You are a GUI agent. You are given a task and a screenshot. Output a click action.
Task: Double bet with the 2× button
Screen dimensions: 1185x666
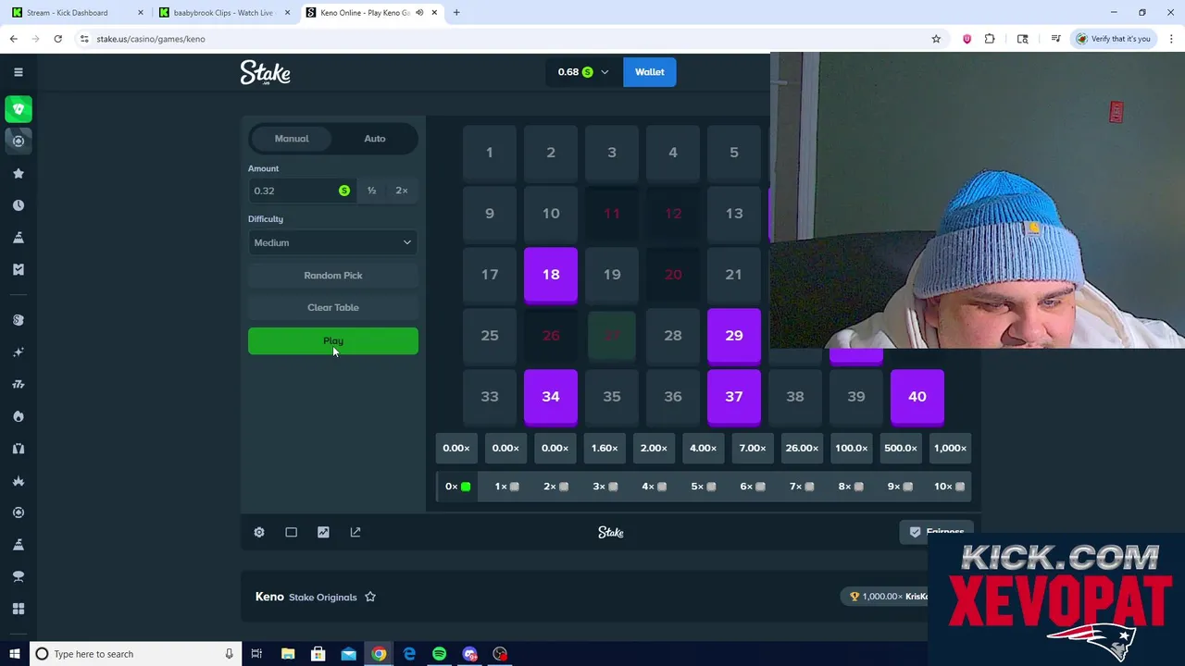(402, 191)
